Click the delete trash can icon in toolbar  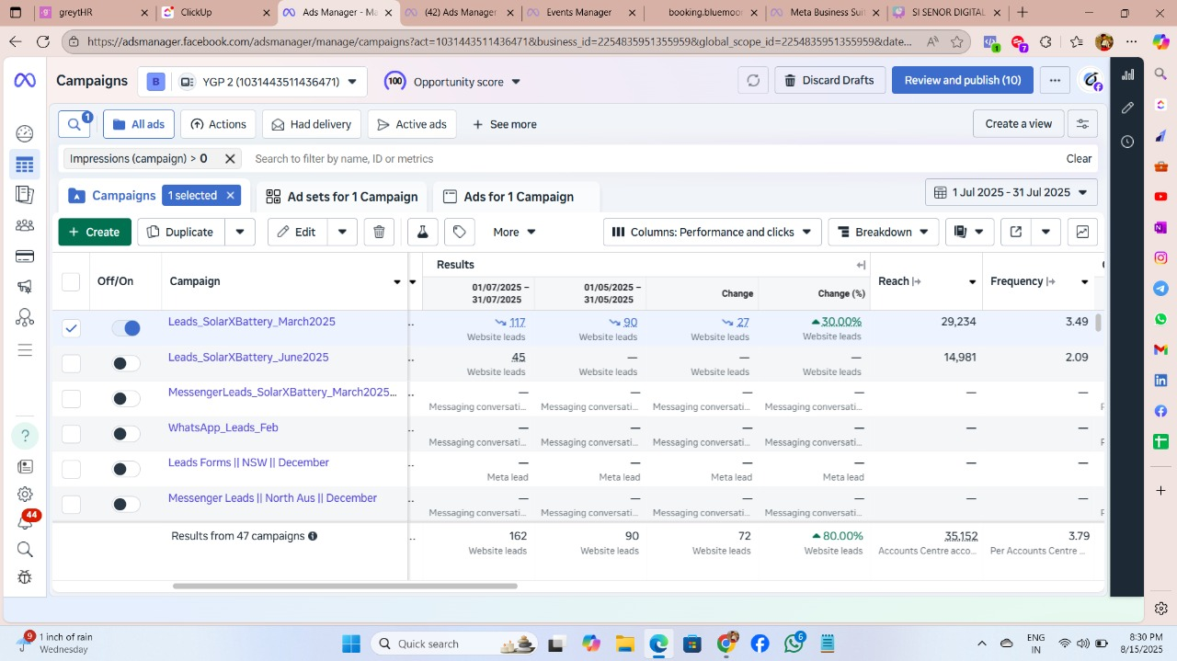click(x=379, y=232)
